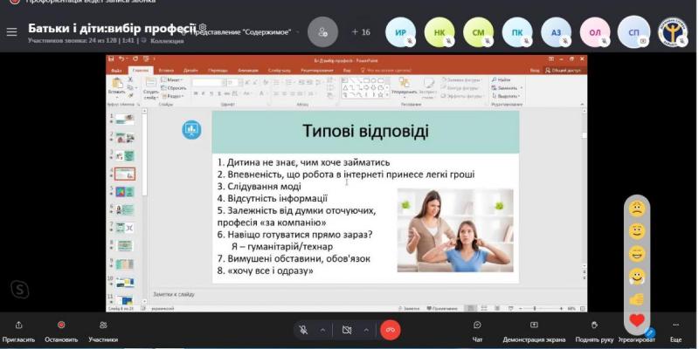The image size is (699, 349).
Task: Open the hamburger menu in header
Action: point(11,32)
